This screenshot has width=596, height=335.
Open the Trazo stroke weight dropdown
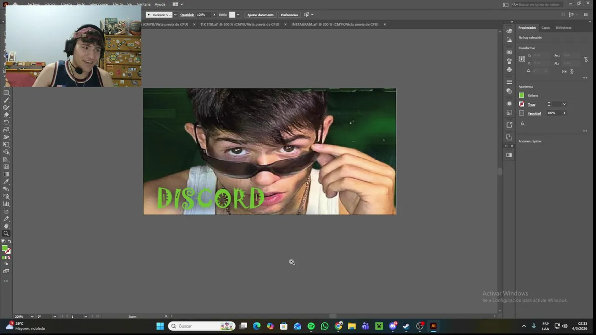coord(564,104)
